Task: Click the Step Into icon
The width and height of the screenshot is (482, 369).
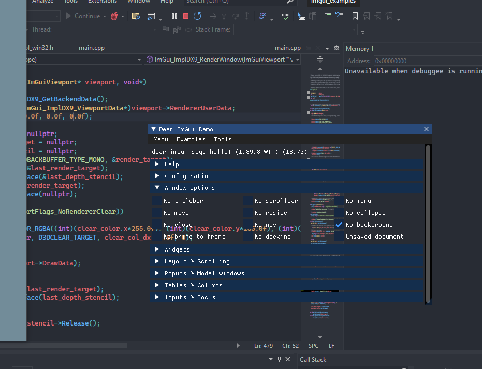Action: click(x=223, y=16)
